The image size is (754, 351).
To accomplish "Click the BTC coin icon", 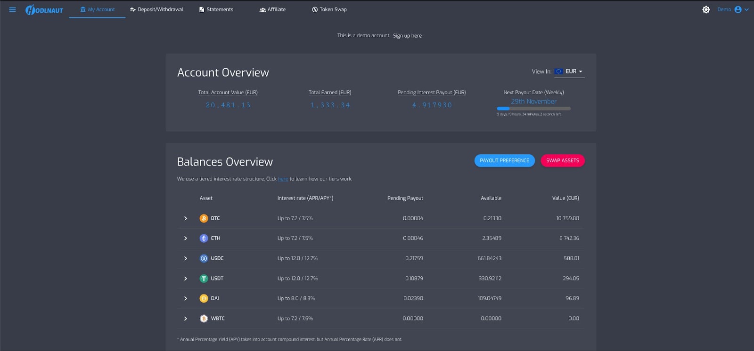I will [204, 218].
